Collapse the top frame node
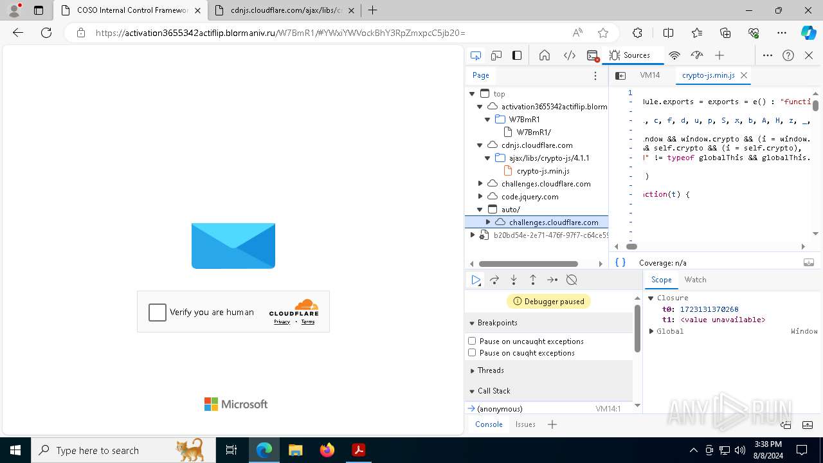This screenshot has width=823, height=463. [x=473, y=94]
